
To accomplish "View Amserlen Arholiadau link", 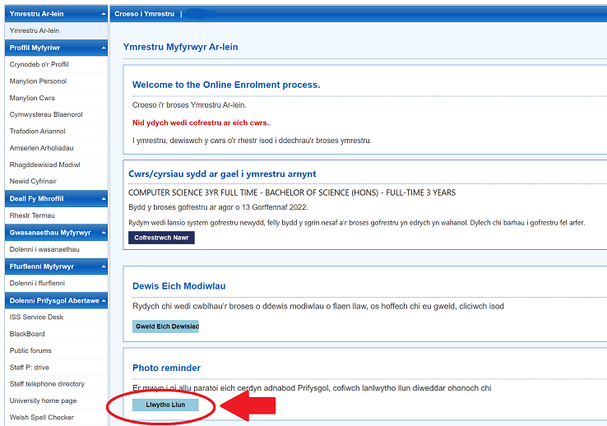I will click(41, 148).
